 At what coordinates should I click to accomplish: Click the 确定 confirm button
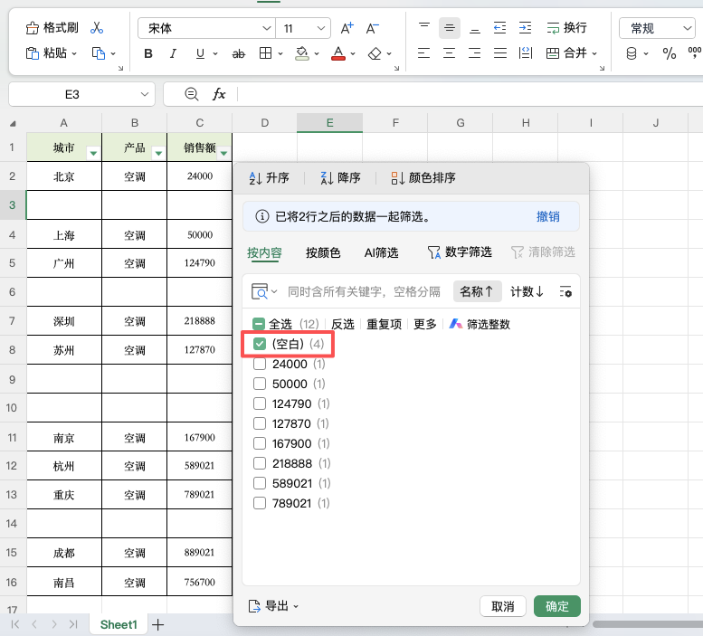pos(557,606)
